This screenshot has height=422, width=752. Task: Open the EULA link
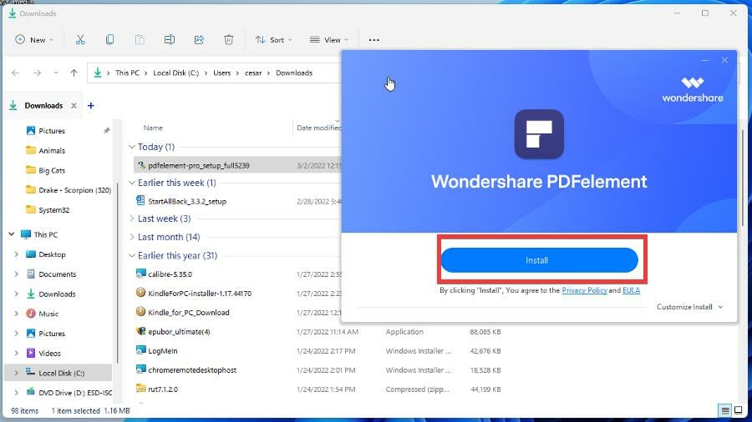[631, 290]
